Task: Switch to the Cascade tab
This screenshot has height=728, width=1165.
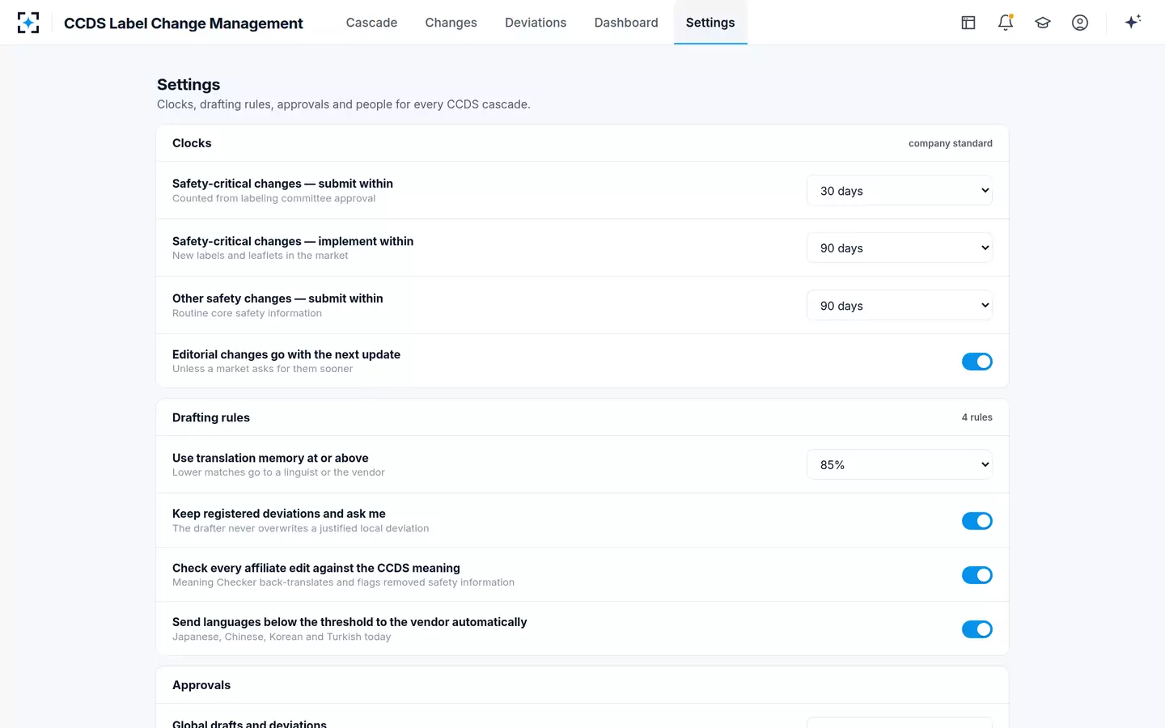Action: click(x=371, y=23)
